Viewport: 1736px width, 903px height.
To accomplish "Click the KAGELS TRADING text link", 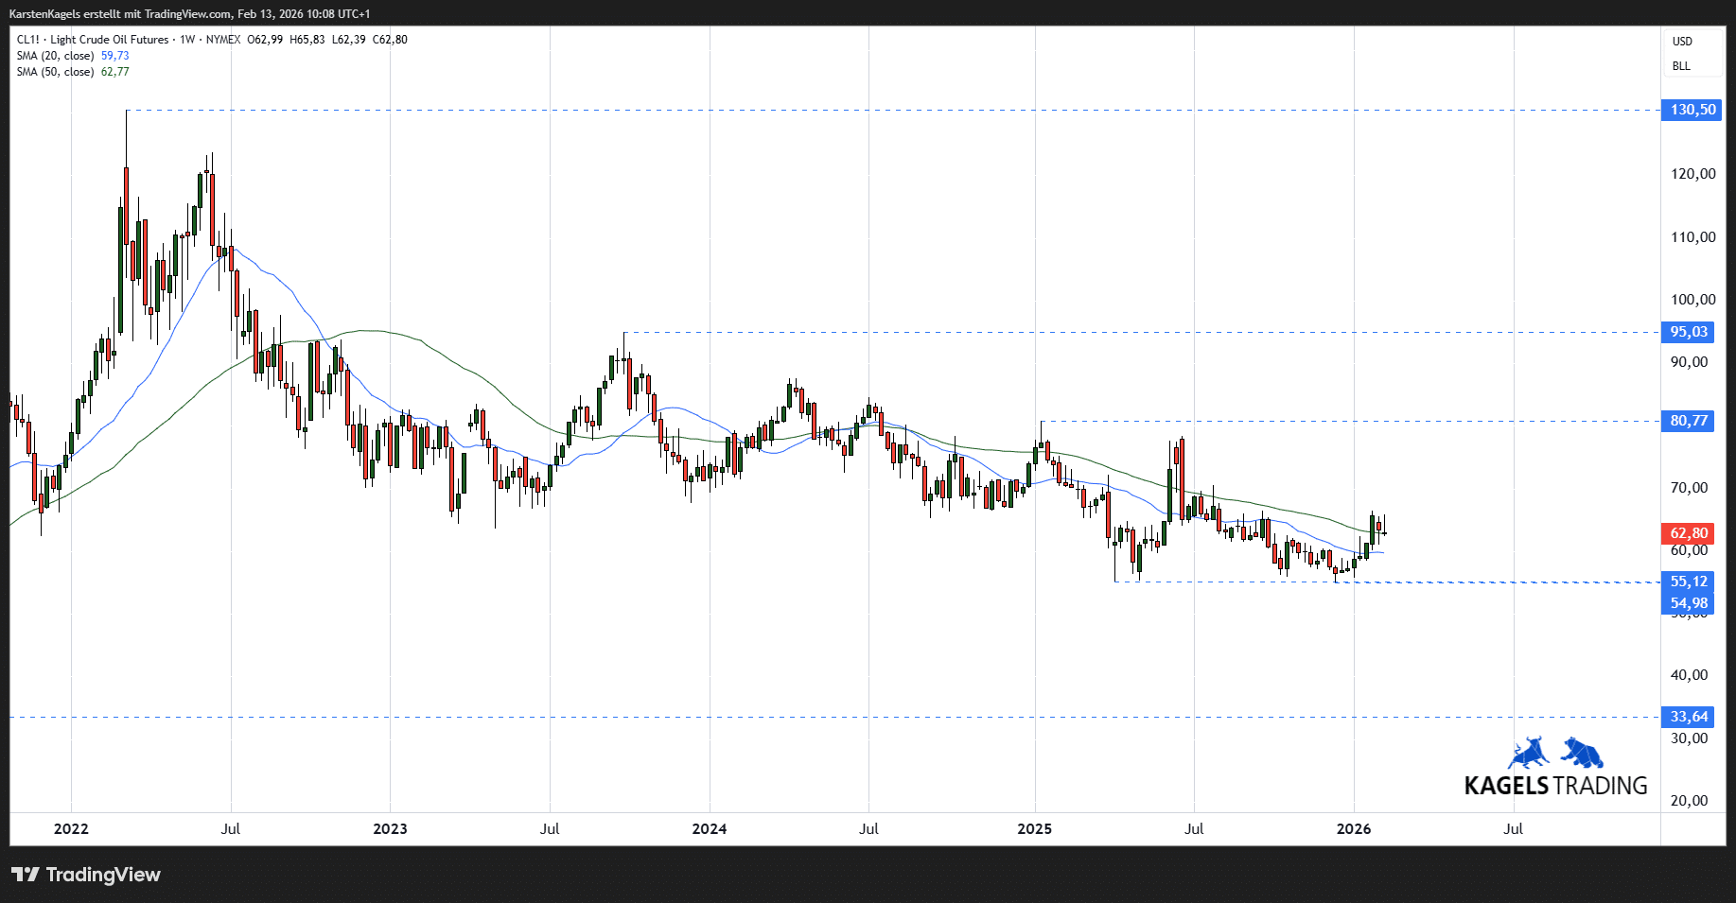I will [x=1555, y=786].
